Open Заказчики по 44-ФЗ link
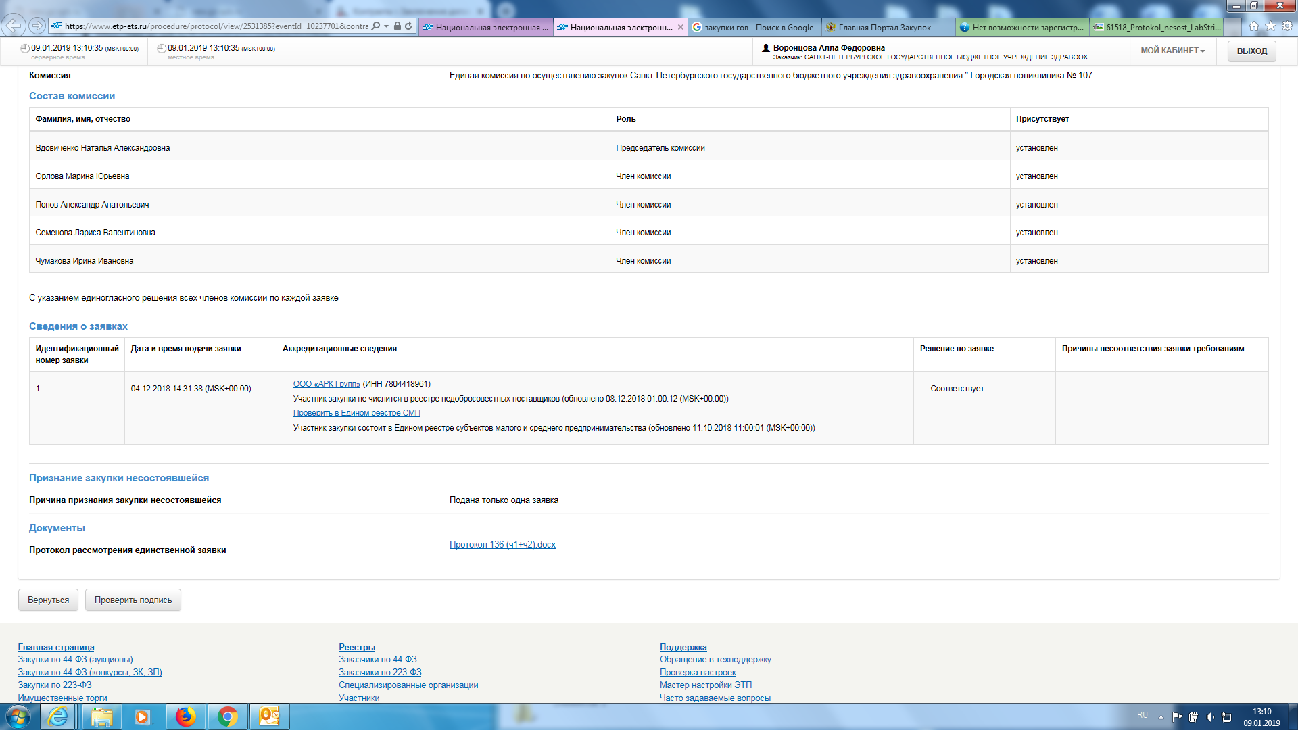Image resolution: width=1298 pixels, height=730 pixels. click(x=378, y=660)
